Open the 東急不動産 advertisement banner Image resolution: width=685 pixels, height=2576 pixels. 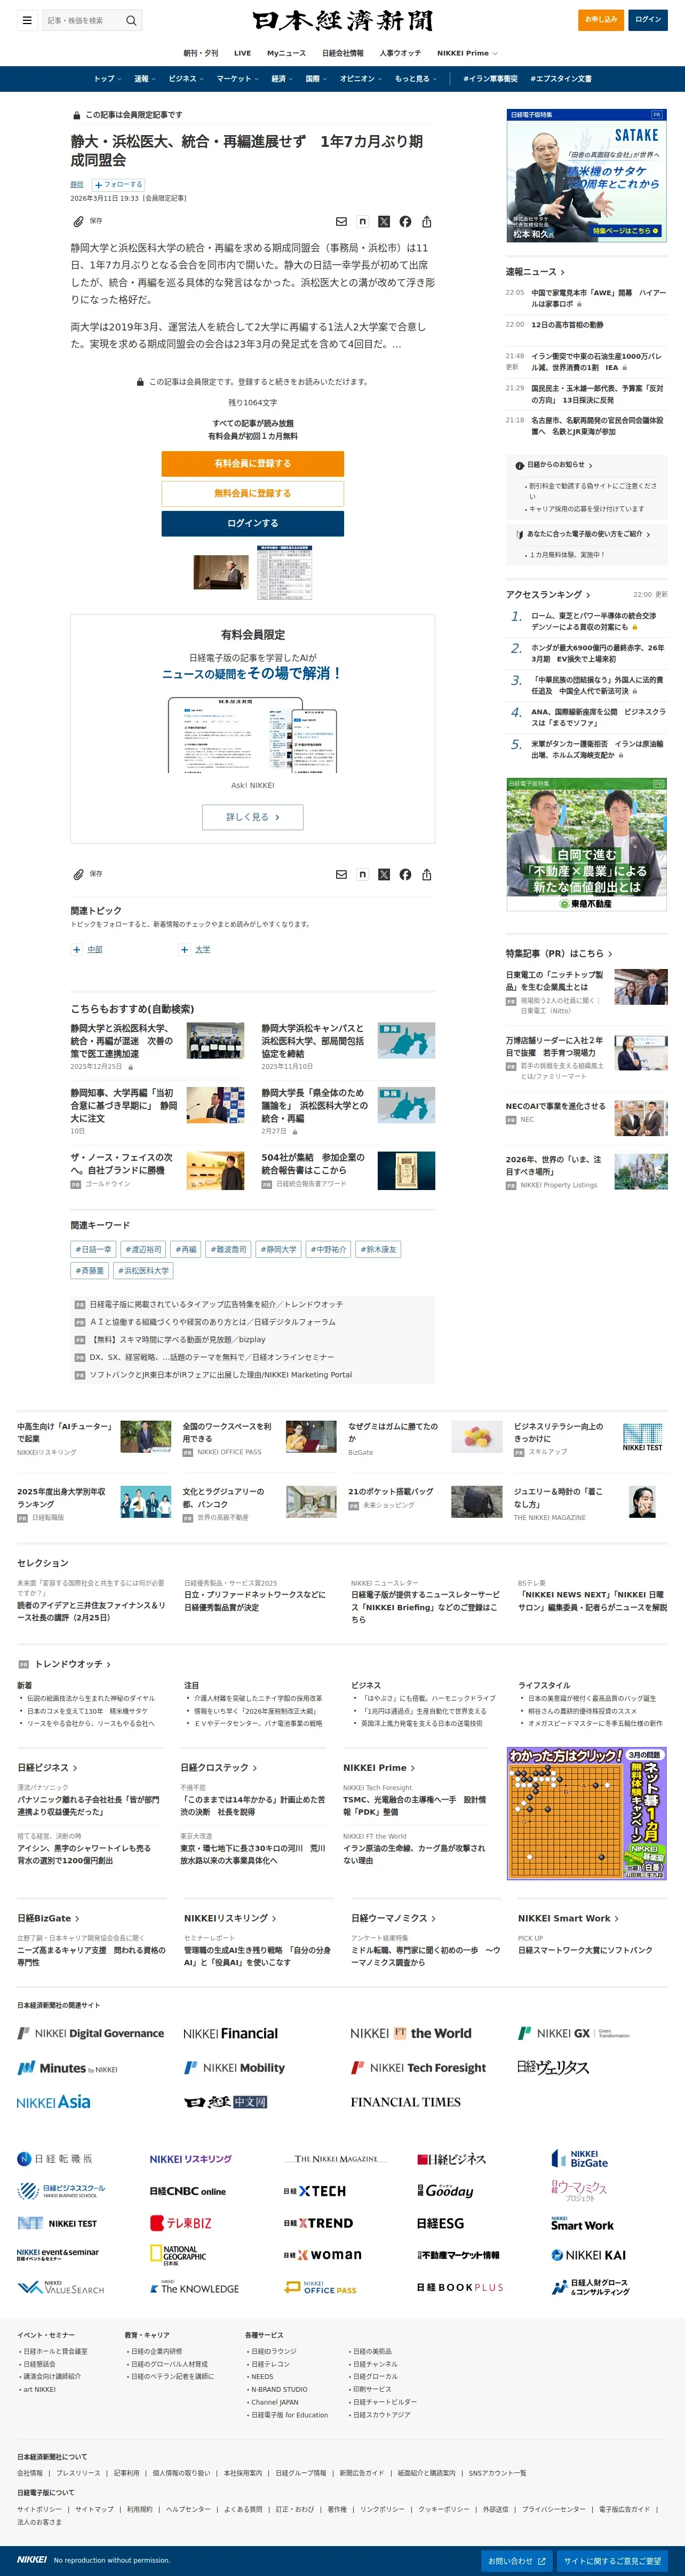coord(586,845)
